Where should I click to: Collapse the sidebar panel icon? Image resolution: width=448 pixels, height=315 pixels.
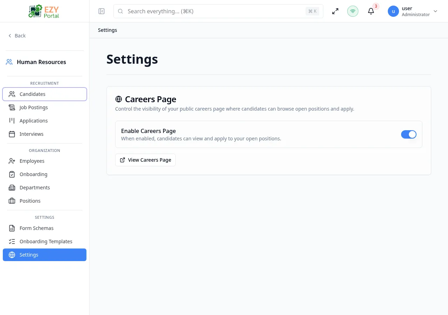101,11
